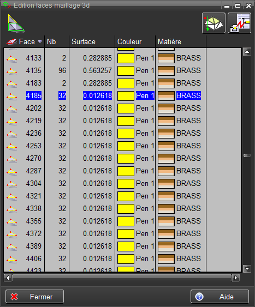255x307 pixels.
Task: Click the horizontal scrollbar right arrow
Action: pyautogui.click(x=236, y=278)
